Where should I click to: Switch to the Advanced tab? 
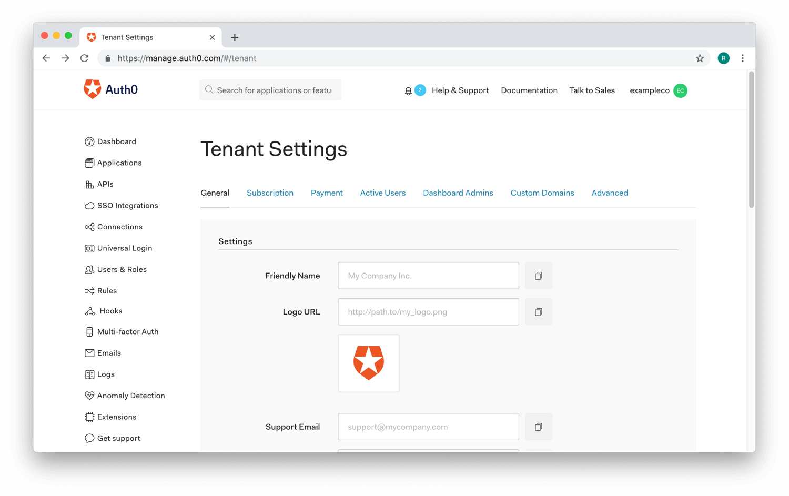tap(610, 193)
